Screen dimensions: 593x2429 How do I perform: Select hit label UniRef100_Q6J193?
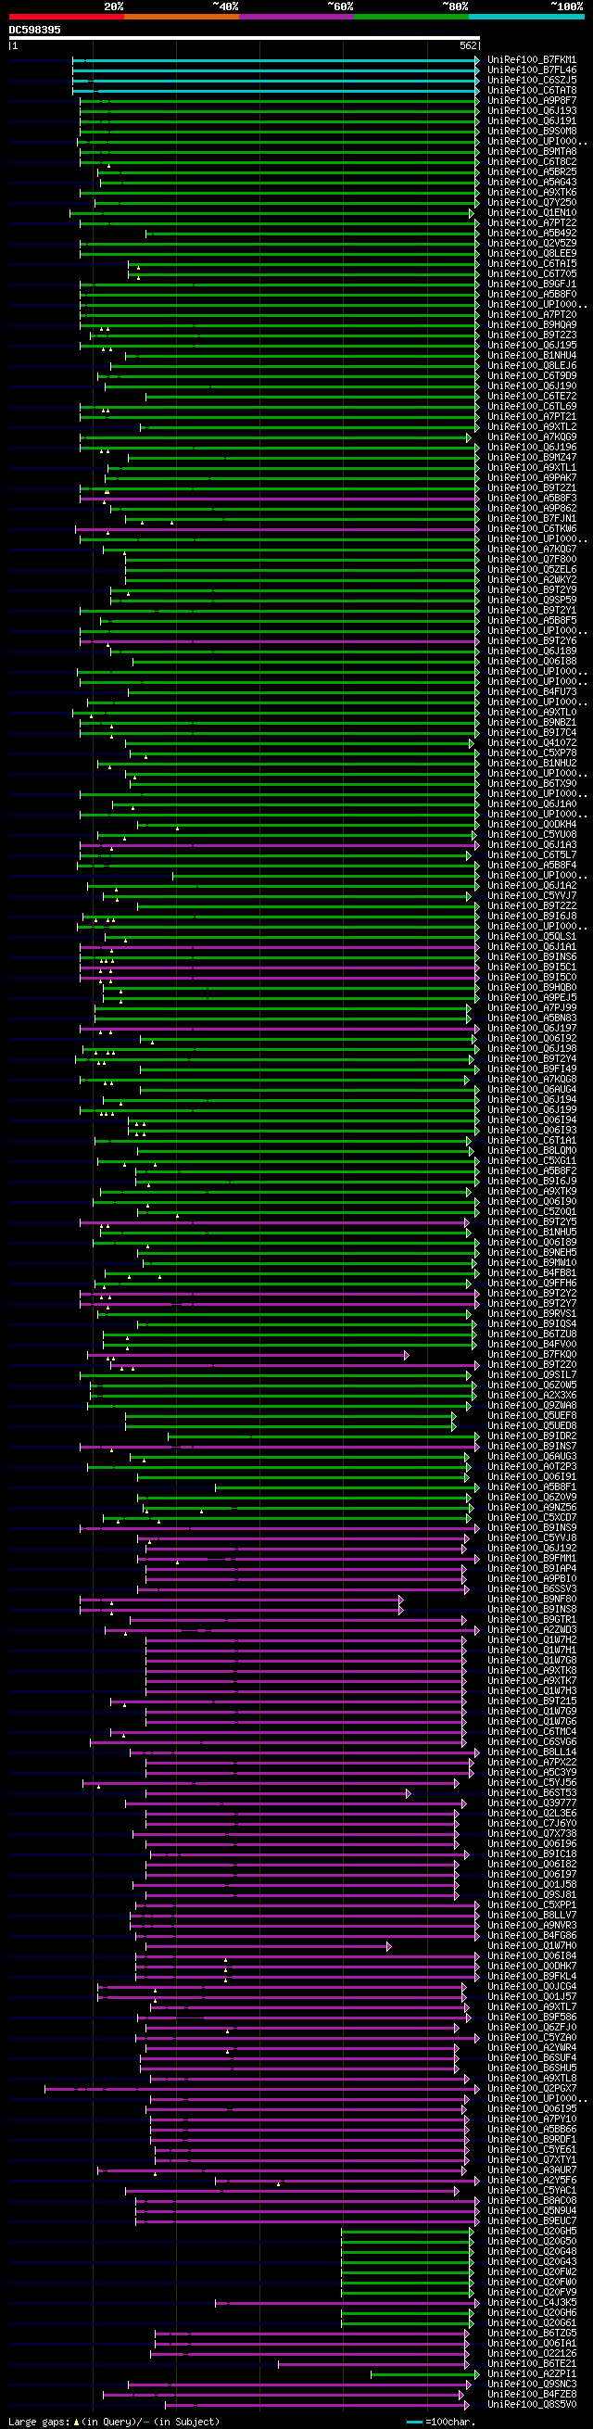click(x=532, y=111)
